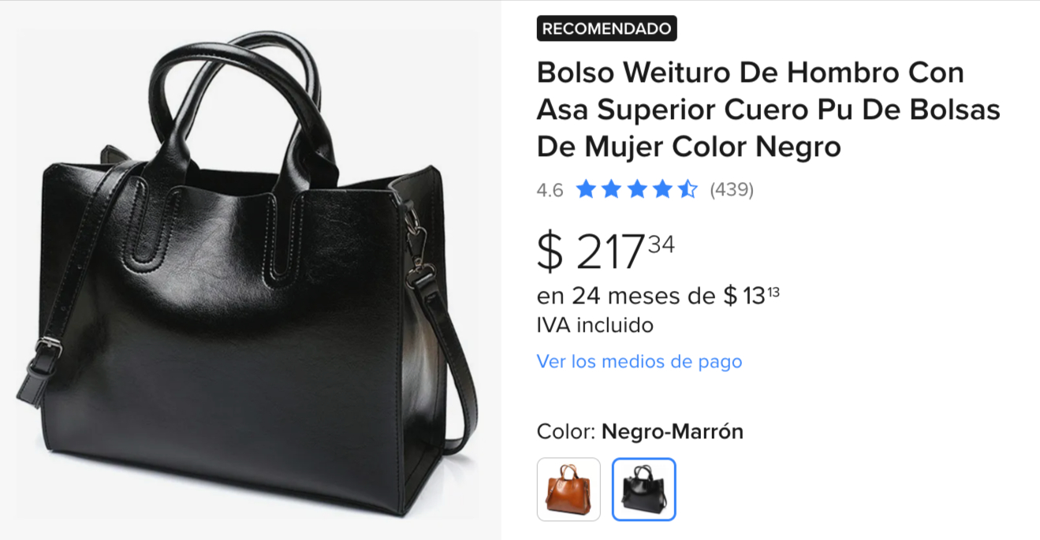Click the 4.6 rating score

[x=550, y=190]
